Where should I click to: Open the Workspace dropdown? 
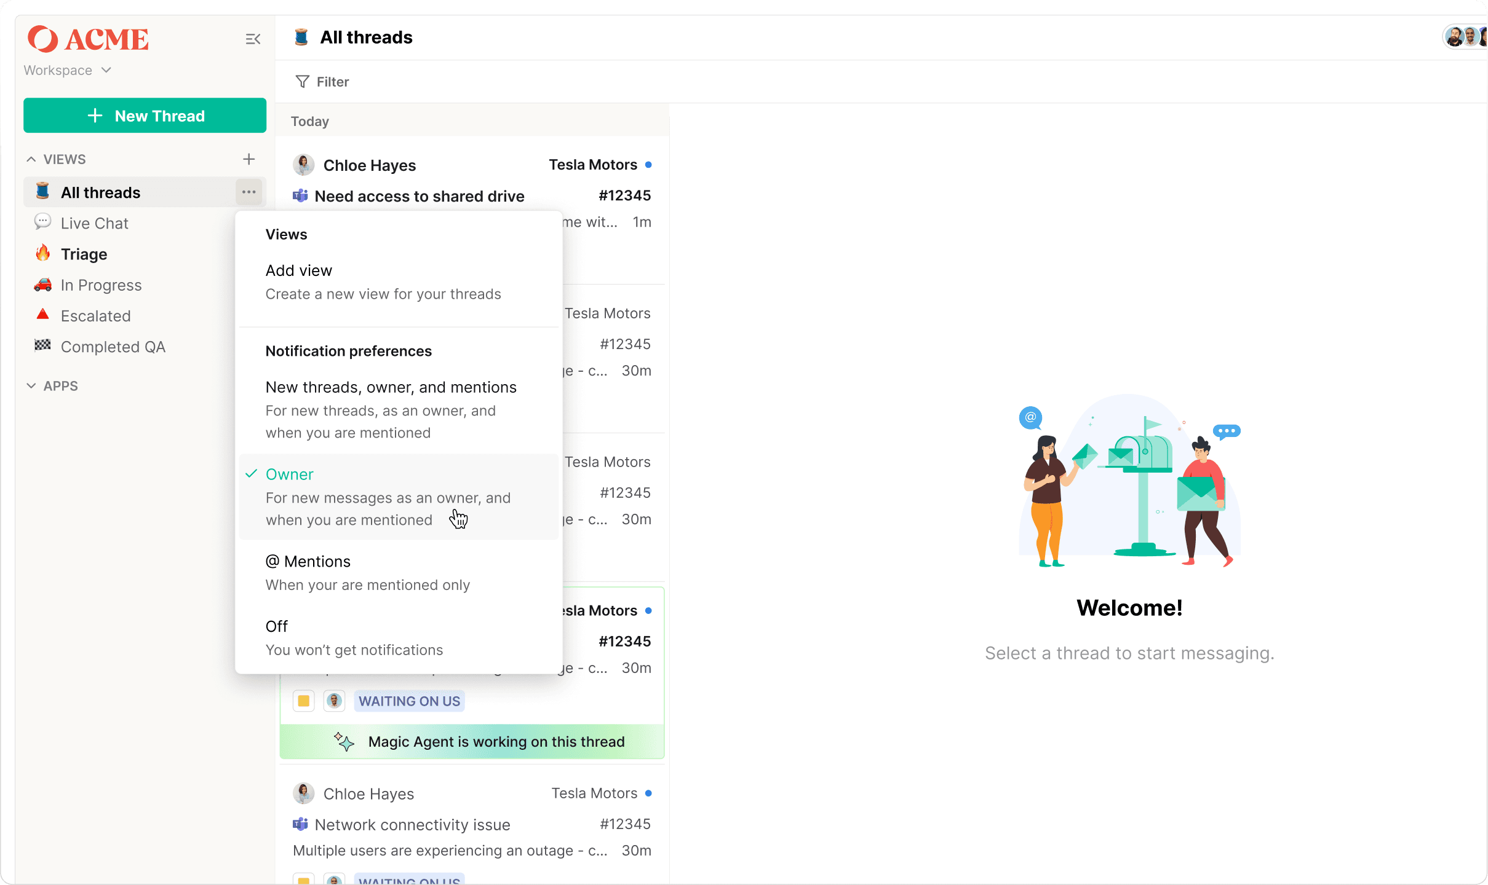[x=68, y=70]
